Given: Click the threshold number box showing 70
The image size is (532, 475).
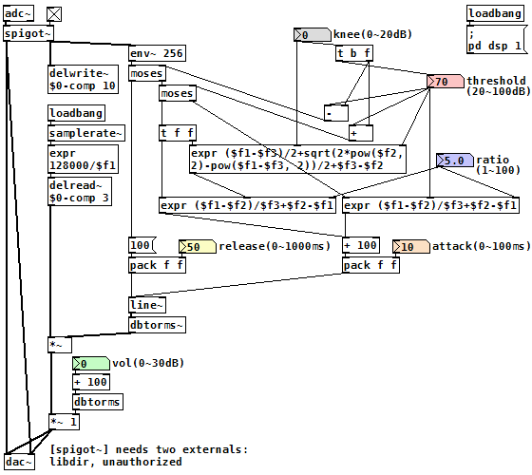Looking at the screenshot, I should pos(446,82).
